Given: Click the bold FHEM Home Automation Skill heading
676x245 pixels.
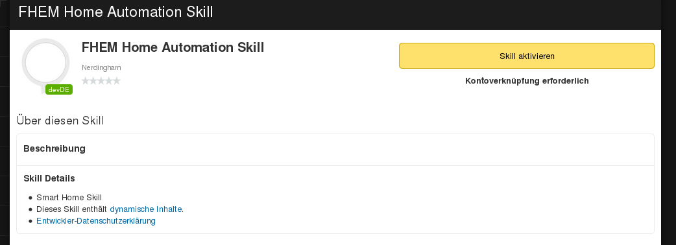Looking at the screenshot, I should click(173, 47).
